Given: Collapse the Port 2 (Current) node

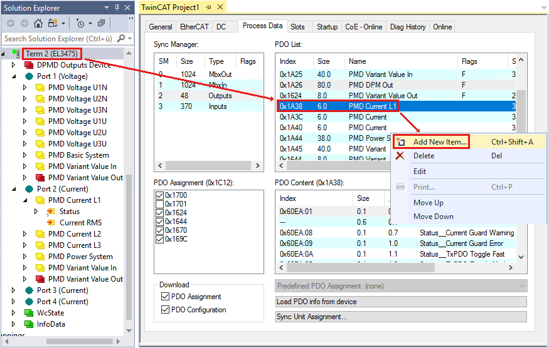Looking at the screenshot, I should click(x=14, y=189).
